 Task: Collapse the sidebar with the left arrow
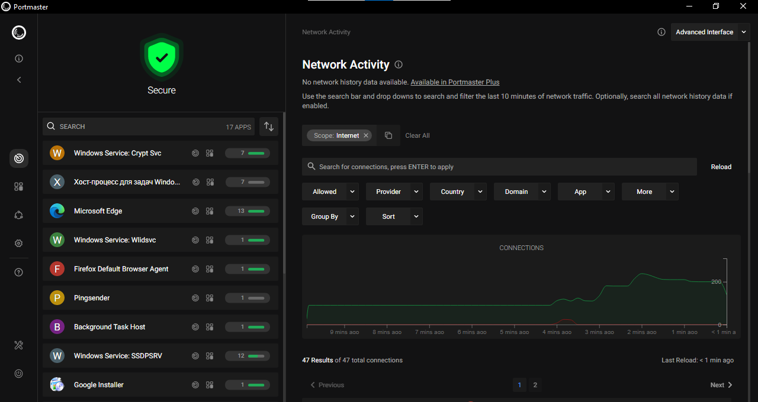[19, 80]
